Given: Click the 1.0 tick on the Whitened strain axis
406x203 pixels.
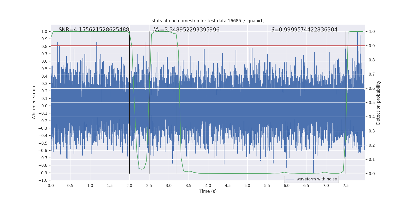Looking at the screenshot, I should point(44,31).
